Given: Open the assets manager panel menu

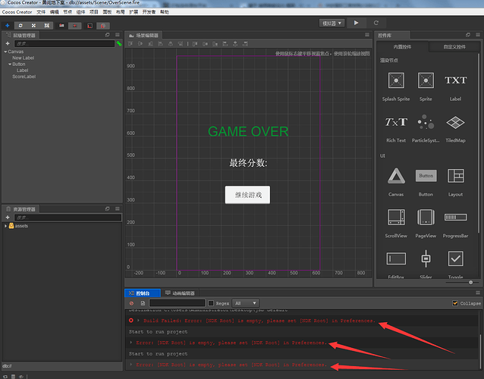Looking at the screenshot, I should (x=118, y=208).
